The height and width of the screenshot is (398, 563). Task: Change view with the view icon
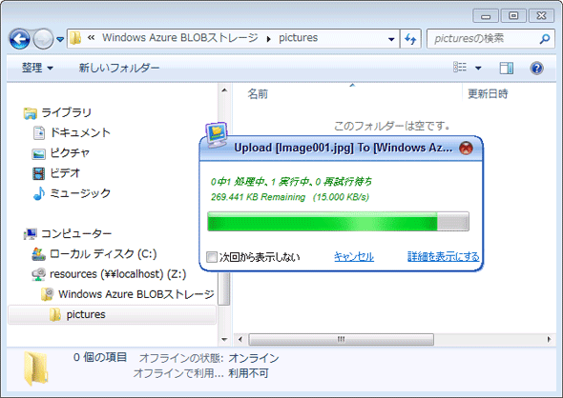[x=460, y=67]
